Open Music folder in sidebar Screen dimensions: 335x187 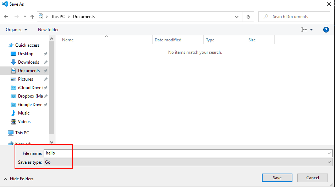24,113
